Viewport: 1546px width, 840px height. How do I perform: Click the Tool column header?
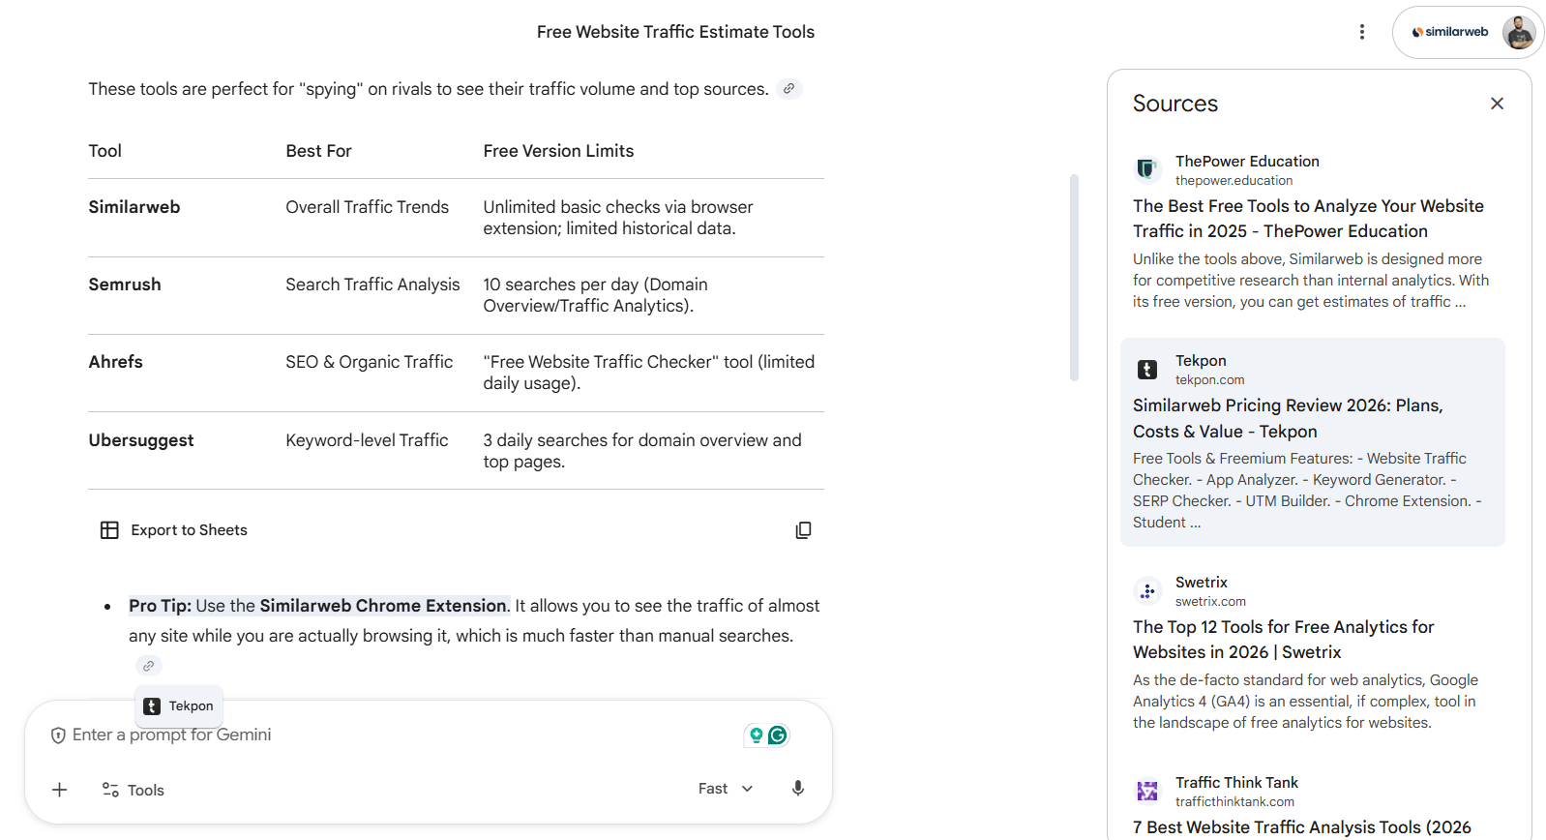tap(104, 151)
